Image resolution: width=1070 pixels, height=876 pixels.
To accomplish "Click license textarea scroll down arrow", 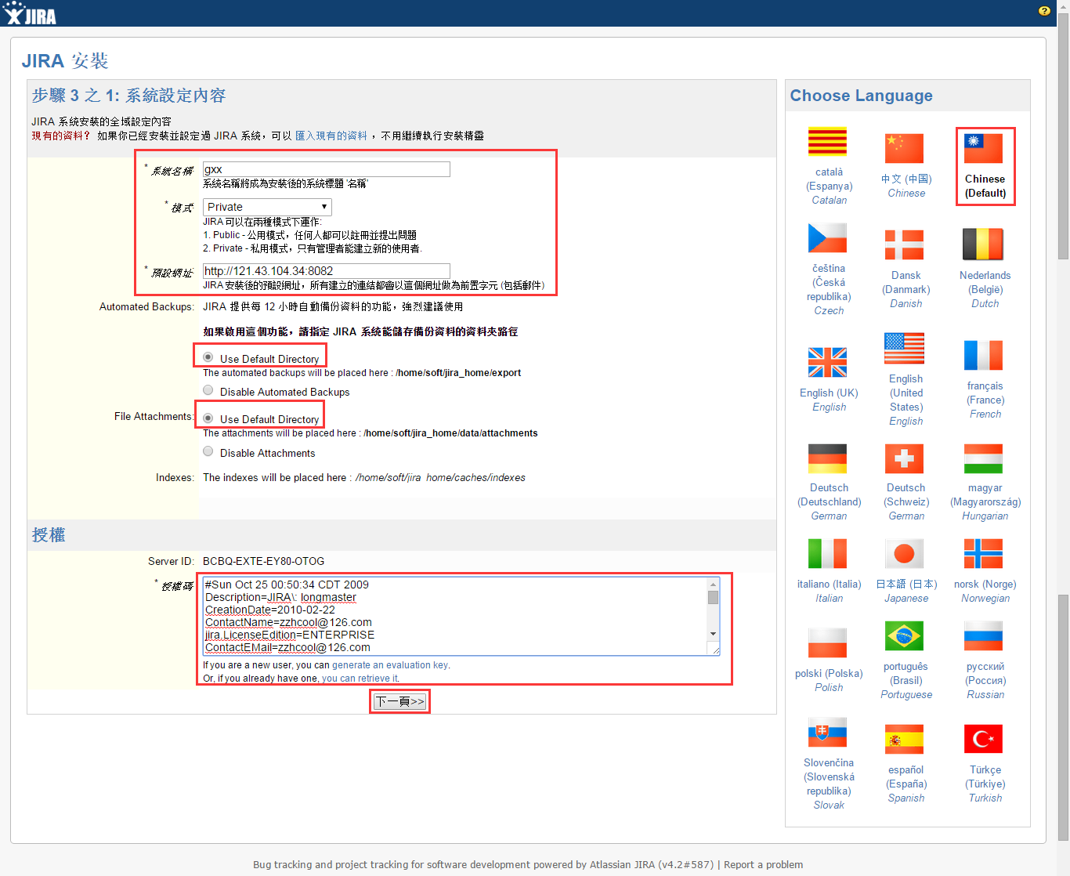I will click(x=713, y=634).
